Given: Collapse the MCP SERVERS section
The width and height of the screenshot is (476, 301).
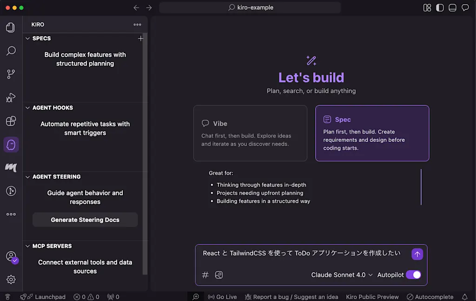Looking at the screenshot, I should pyautogui.click(x=27, y=246).
